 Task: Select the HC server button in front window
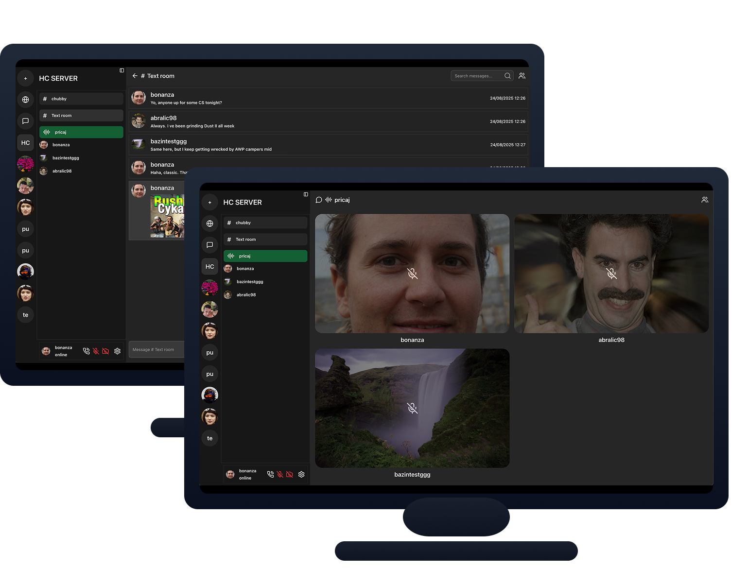[x=209, y=266]
